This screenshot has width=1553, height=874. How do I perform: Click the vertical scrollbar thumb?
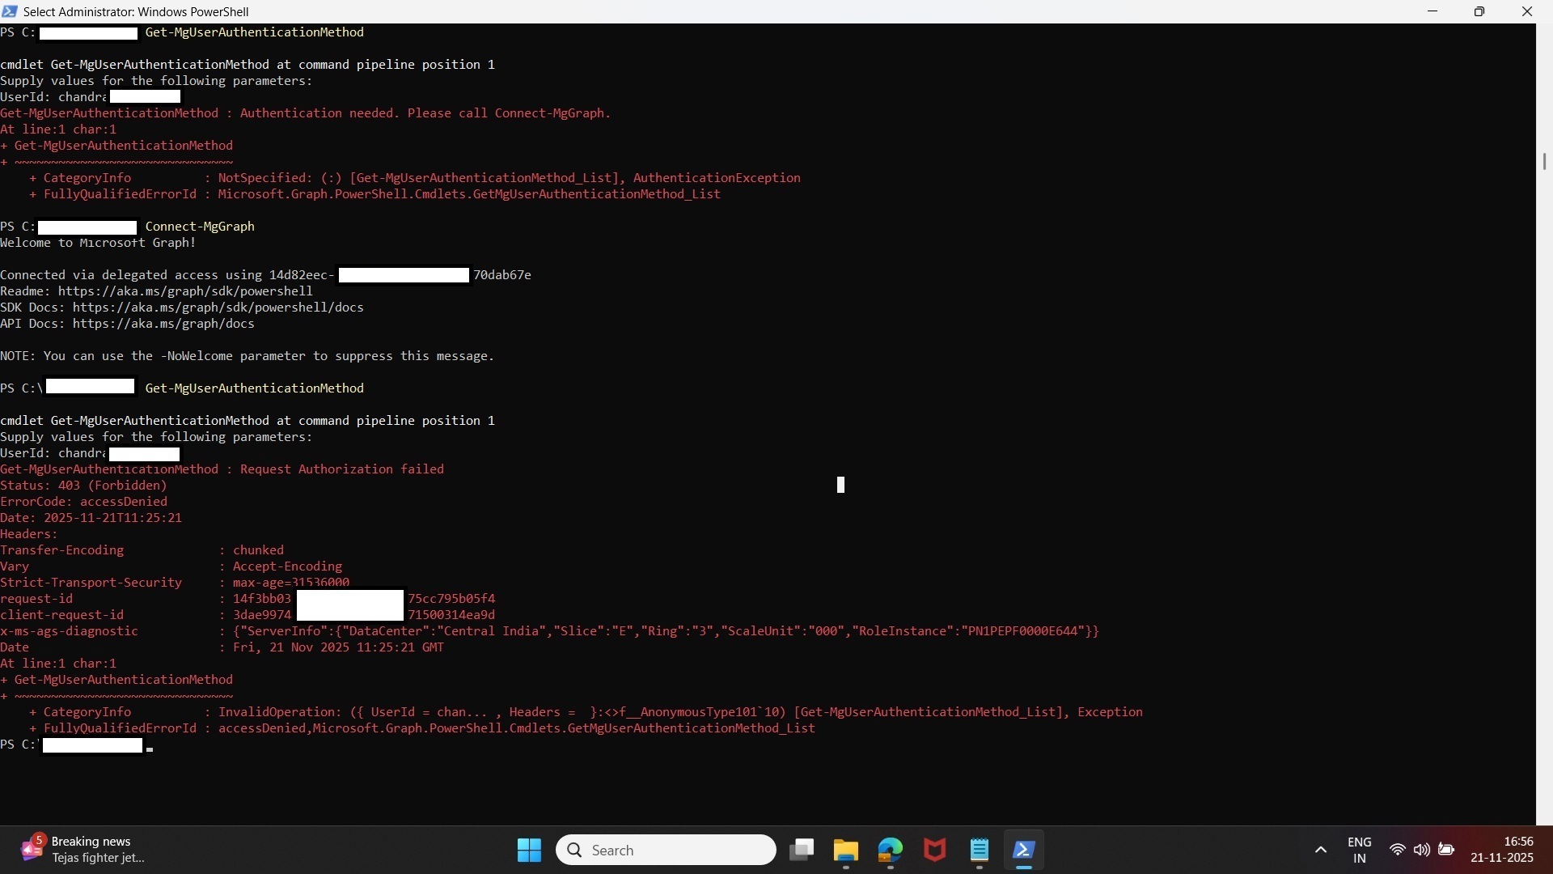[1544, 162]
